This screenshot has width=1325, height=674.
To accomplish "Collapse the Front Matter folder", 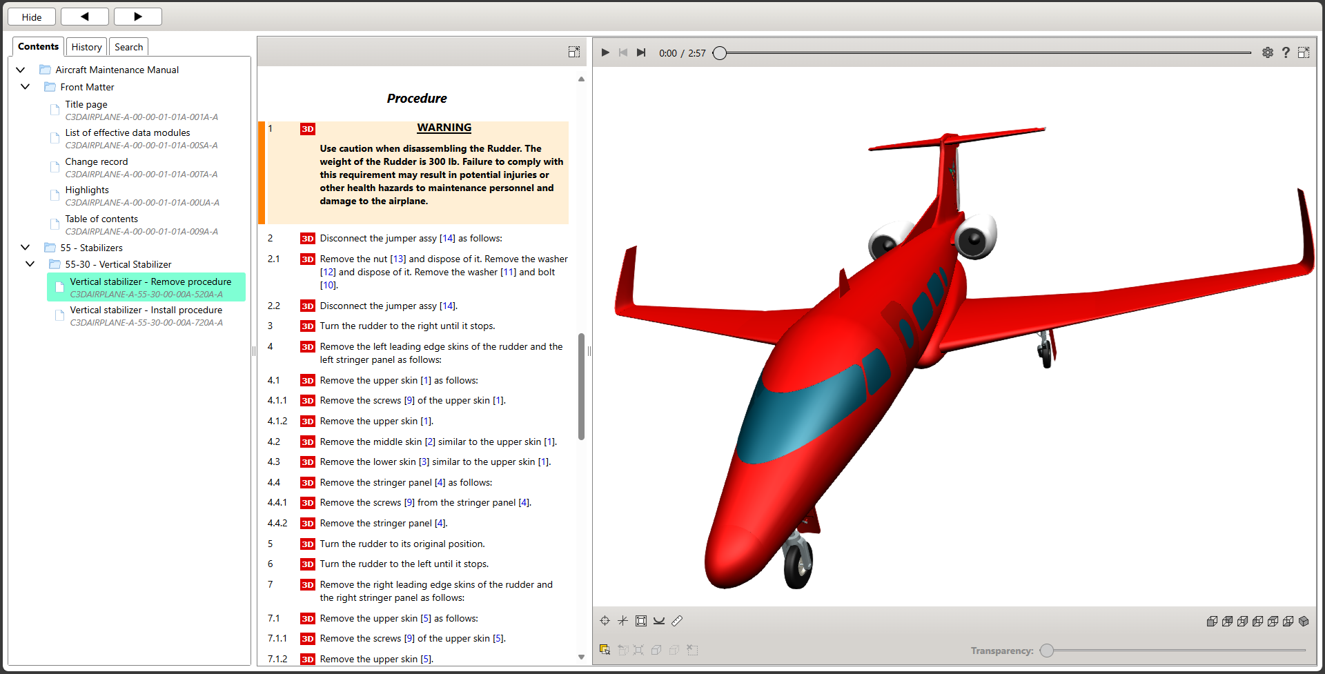I will tap(26, 87).
